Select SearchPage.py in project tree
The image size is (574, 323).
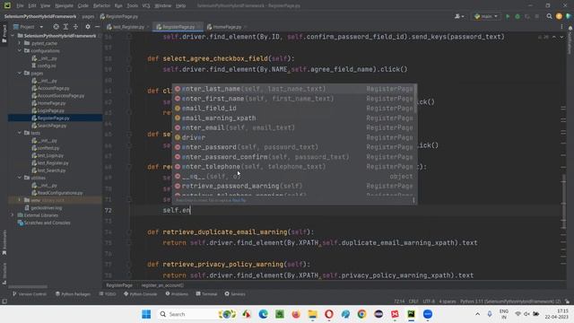pyautogui.click(x=52, y=126)
